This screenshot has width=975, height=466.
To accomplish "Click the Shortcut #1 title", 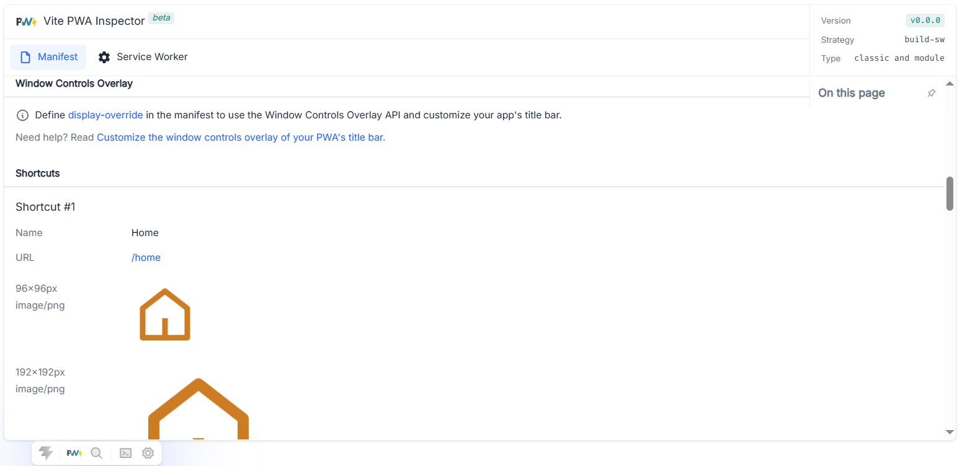I will pyautogui.click(x=45, y=207).
